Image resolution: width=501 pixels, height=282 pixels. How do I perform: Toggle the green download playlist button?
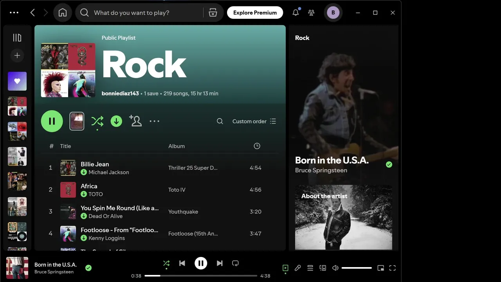click(x=116, y=121)
